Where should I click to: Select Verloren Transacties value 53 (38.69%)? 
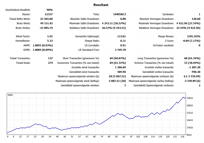tap(192, 63)
